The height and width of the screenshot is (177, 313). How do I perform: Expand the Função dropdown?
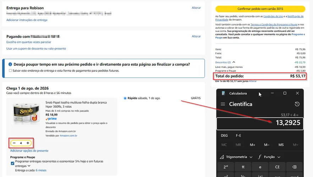(269, 157)
